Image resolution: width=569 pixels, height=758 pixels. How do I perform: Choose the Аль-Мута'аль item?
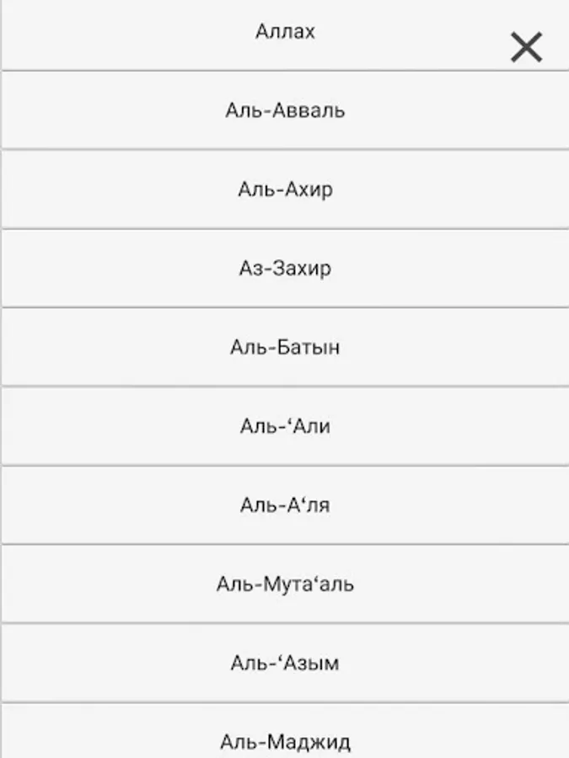coord(285,584)
